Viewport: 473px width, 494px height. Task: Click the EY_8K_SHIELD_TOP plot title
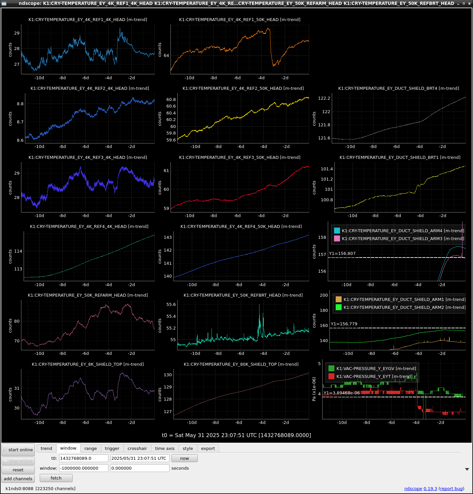point(88,364)
